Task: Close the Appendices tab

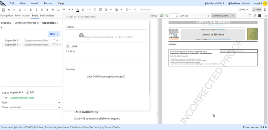Action: [x=57, y=23]
